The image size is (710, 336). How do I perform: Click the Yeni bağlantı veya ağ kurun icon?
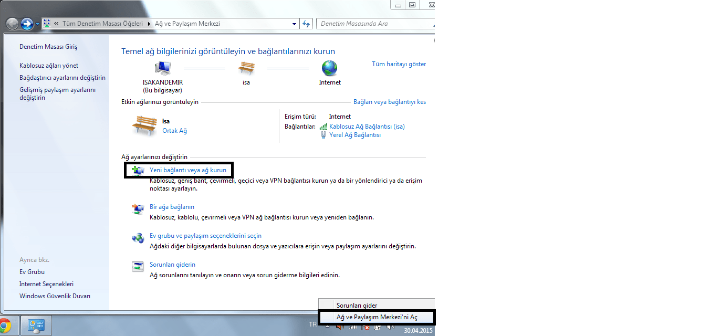pyautogui.click(x=138, y=171)
